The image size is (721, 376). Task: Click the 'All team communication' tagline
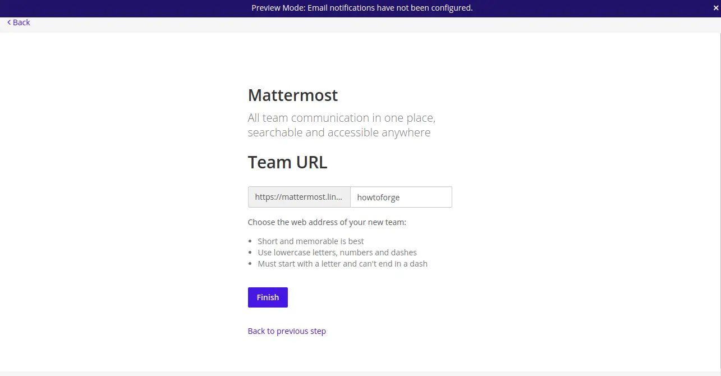tap(342, 125)
